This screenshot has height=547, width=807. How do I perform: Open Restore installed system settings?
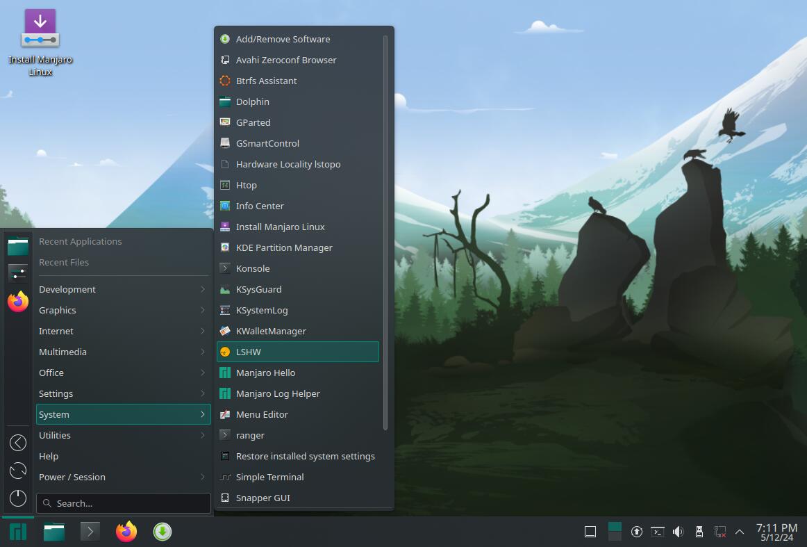[298, 457]
